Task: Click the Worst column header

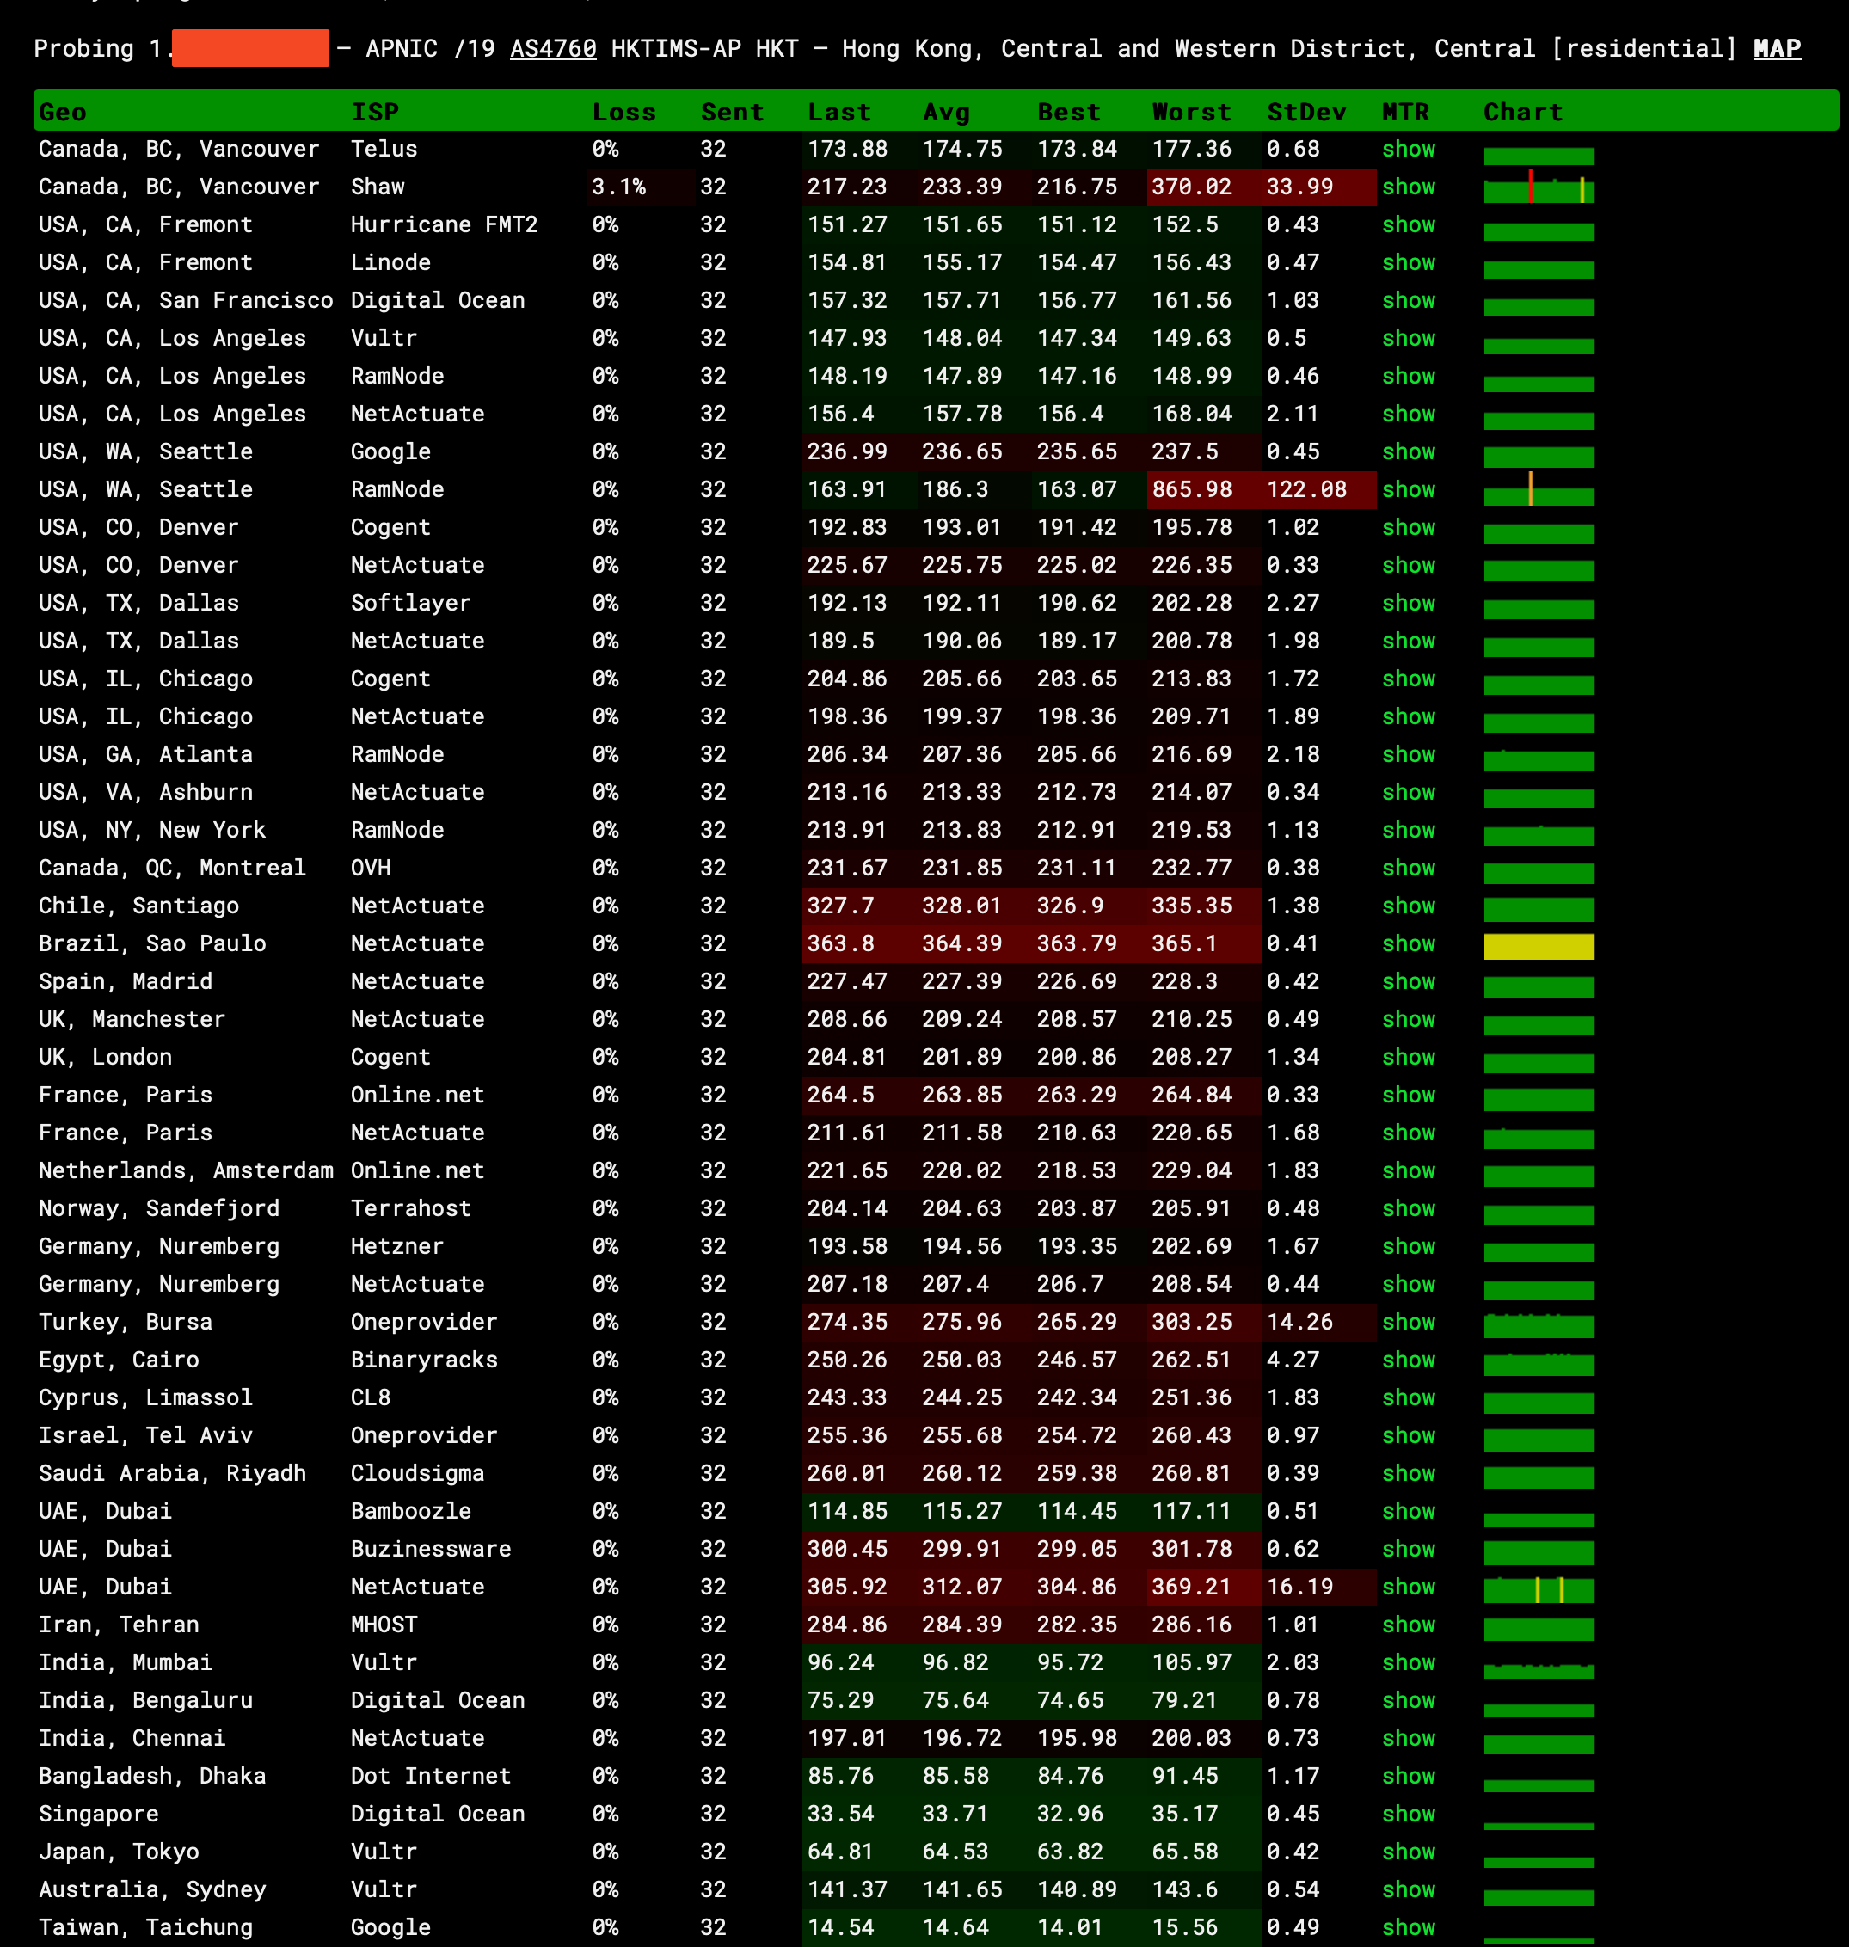Action: pyautogui.click(x=1192, y=112)
